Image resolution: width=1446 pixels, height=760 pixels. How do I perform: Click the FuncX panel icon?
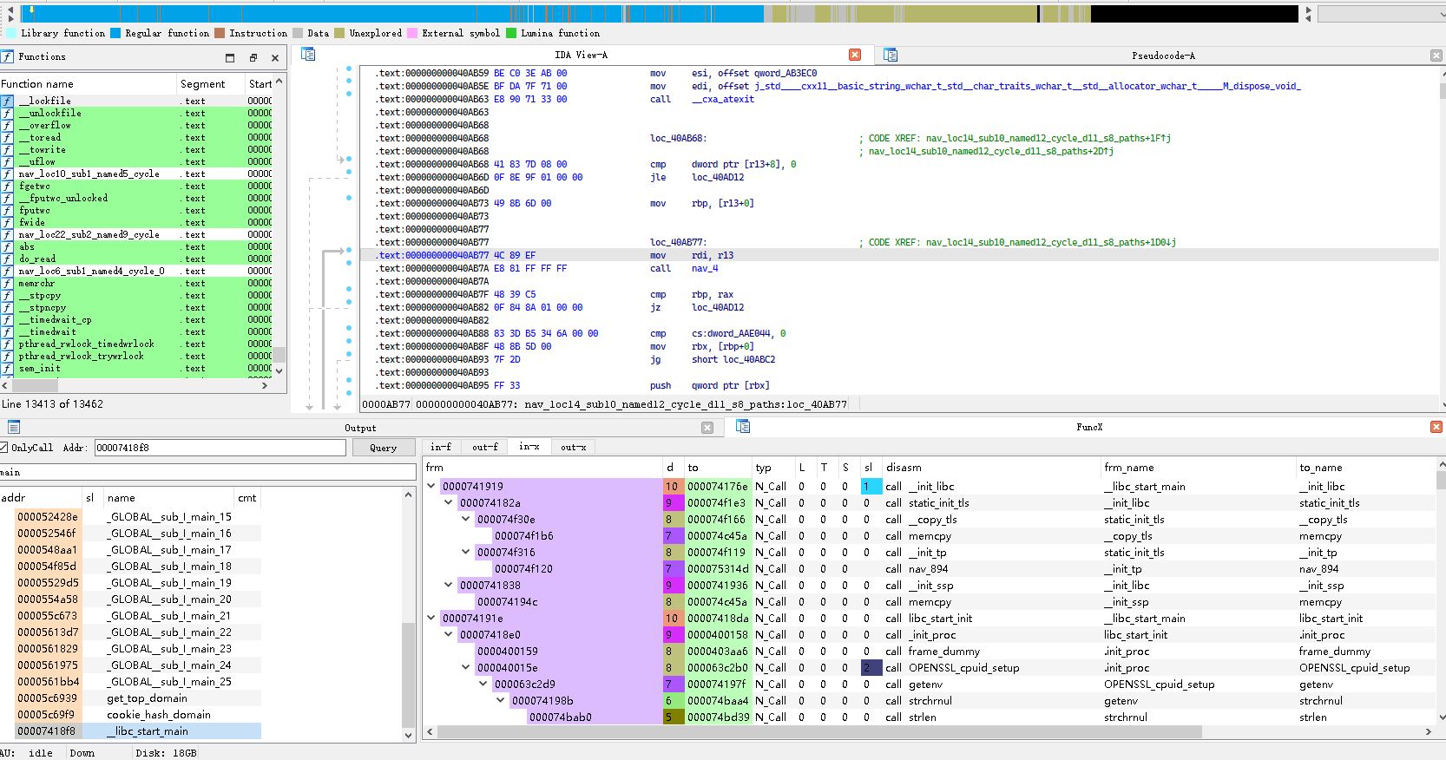pos(743,426)
